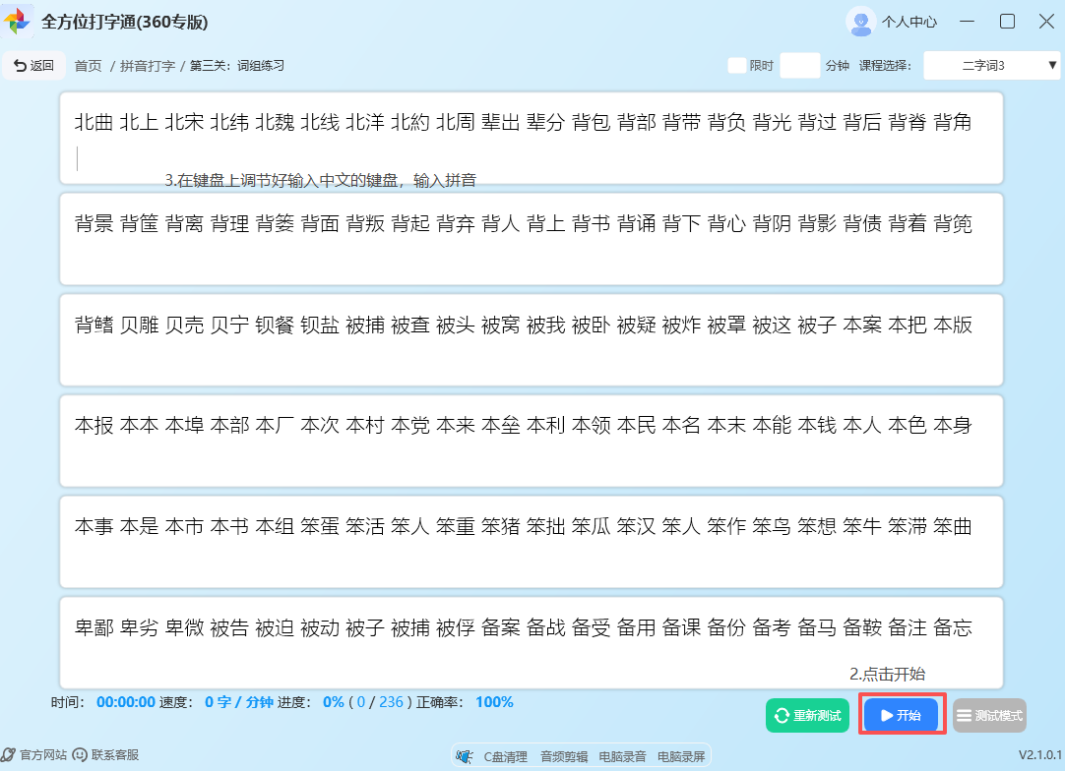Image resolution: width=1065 pixels, height=771 pixels.
Task: Launch 电脑录屏 screen recording tool
Action: point(681,756)
